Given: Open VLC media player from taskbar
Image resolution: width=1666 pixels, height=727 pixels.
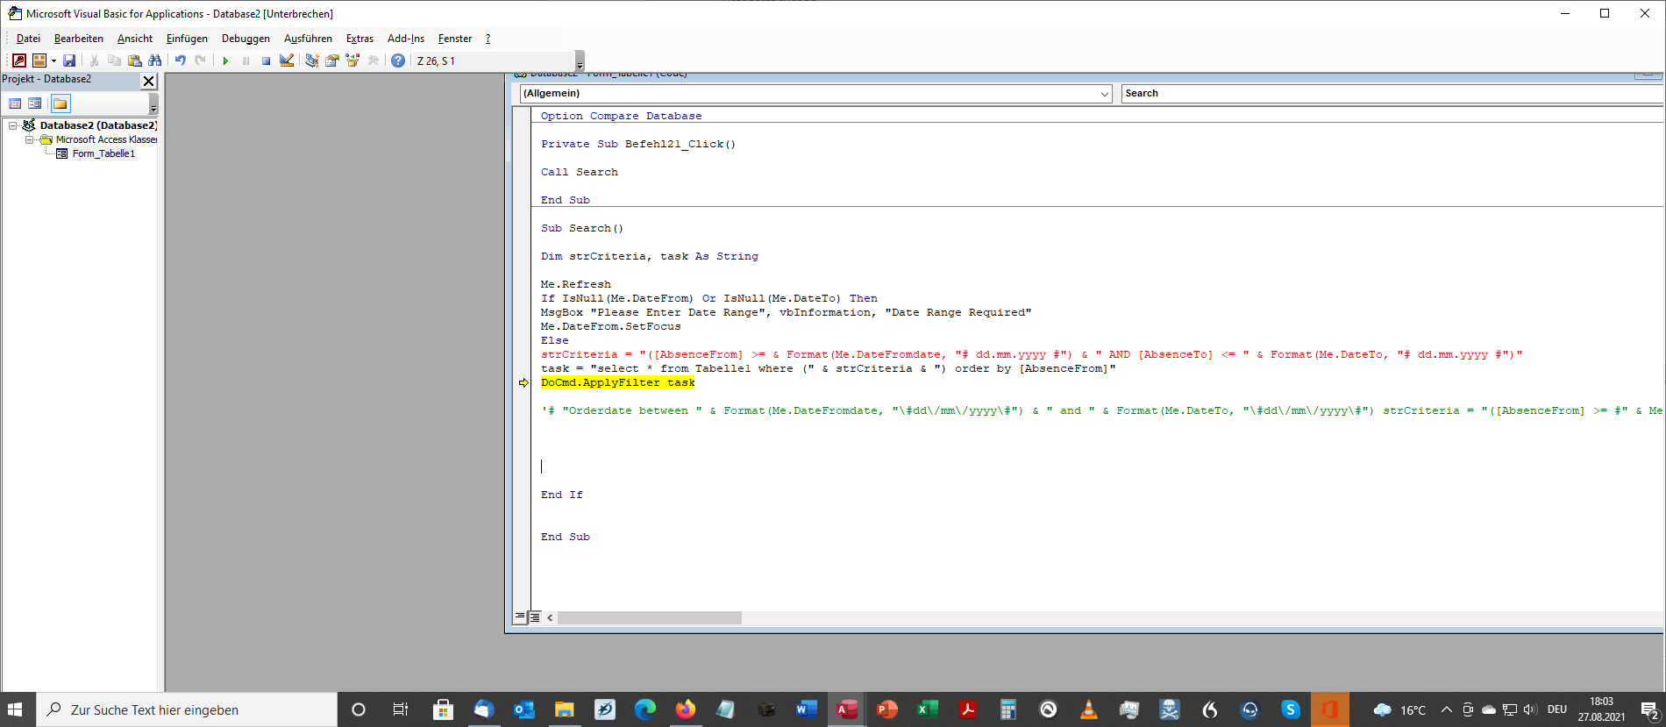Looking at the screenshot, I should click(x=1089, y=709).
